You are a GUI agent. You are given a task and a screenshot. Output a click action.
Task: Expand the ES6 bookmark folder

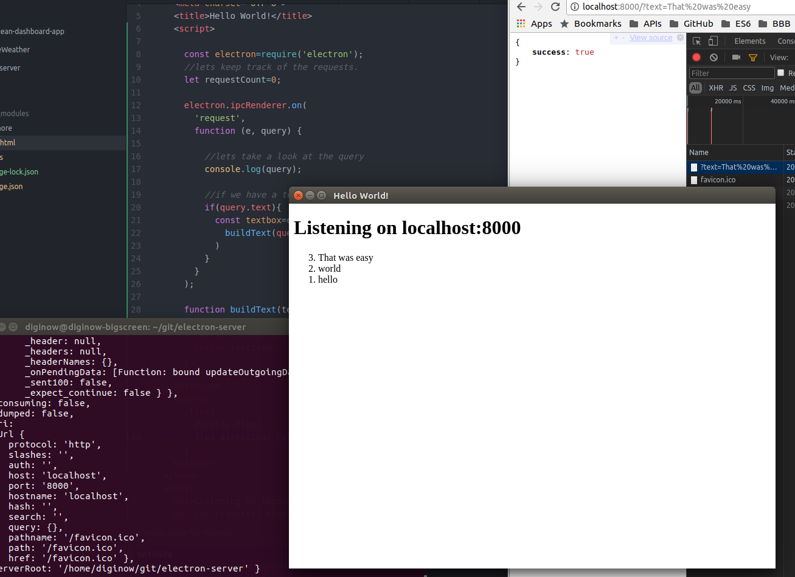[x=736, y=24]
